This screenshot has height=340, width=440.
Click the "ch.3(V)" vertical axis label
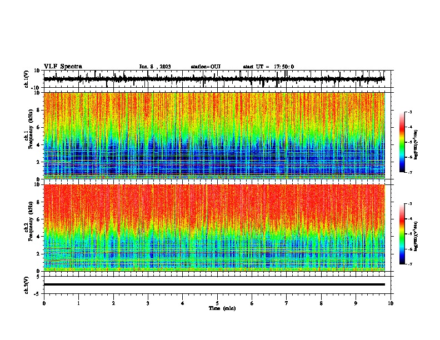point(27,285)
